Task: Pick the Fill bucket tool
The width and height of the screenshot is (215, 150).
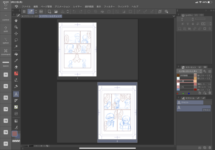Action: (x=16, y=54)
